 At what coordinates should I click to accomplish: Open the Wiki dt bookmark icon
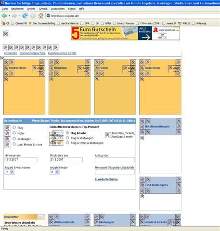(x=180, y=23)
